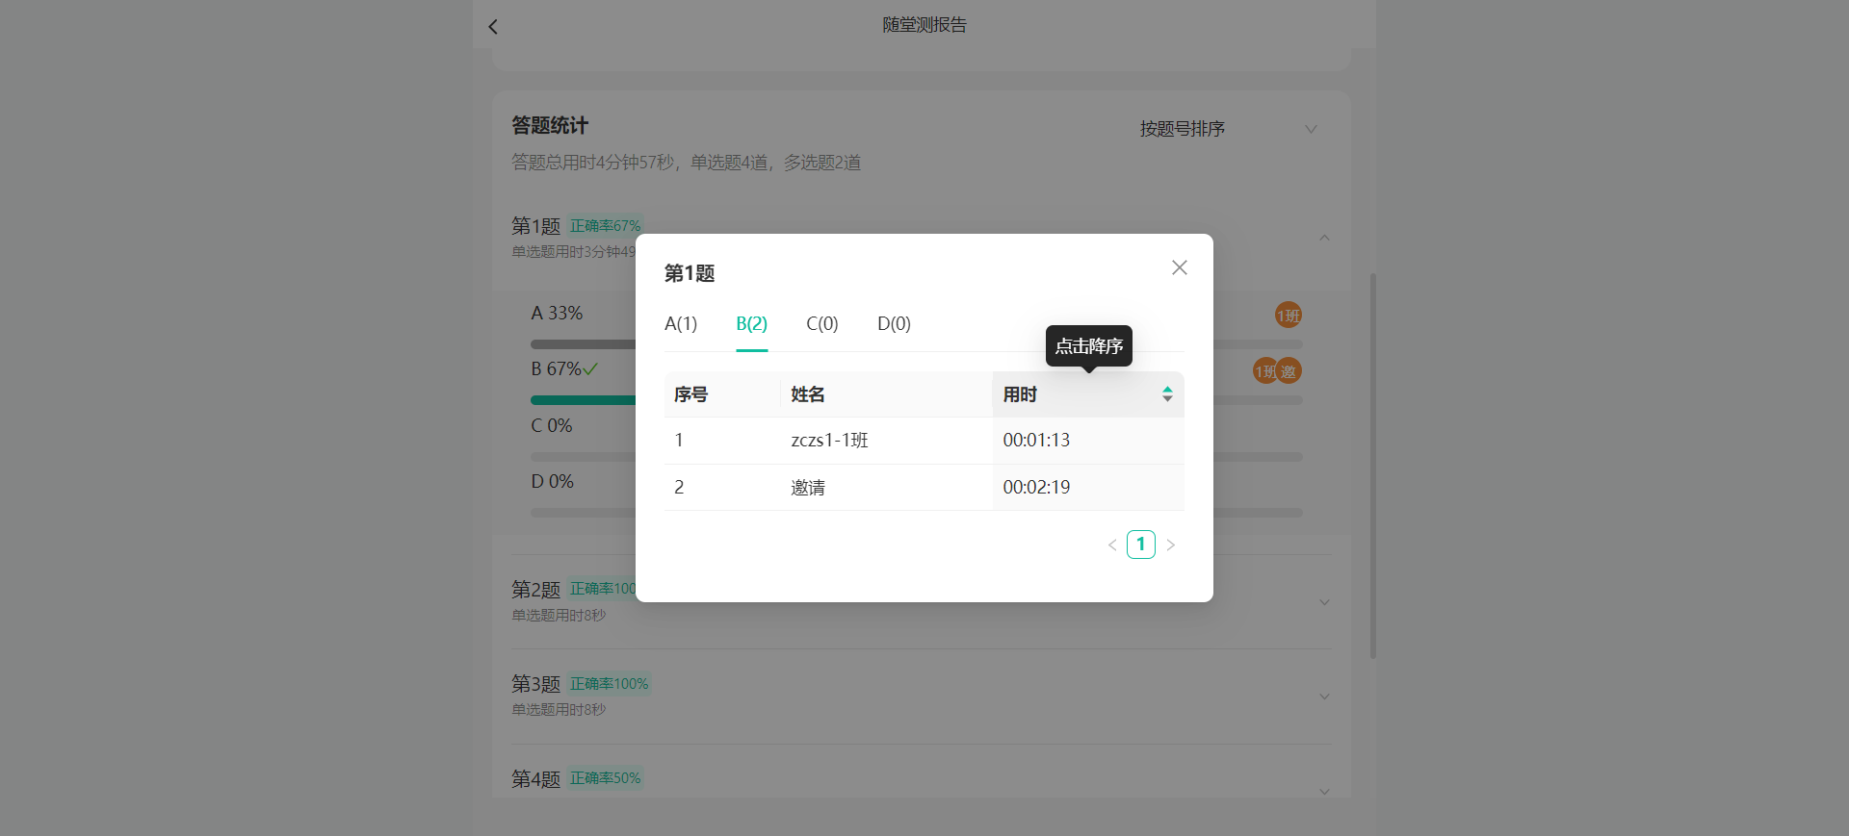Click the 正确率50% badge of 第4题
Screen dimensions: 1849x836
[605, 778]
